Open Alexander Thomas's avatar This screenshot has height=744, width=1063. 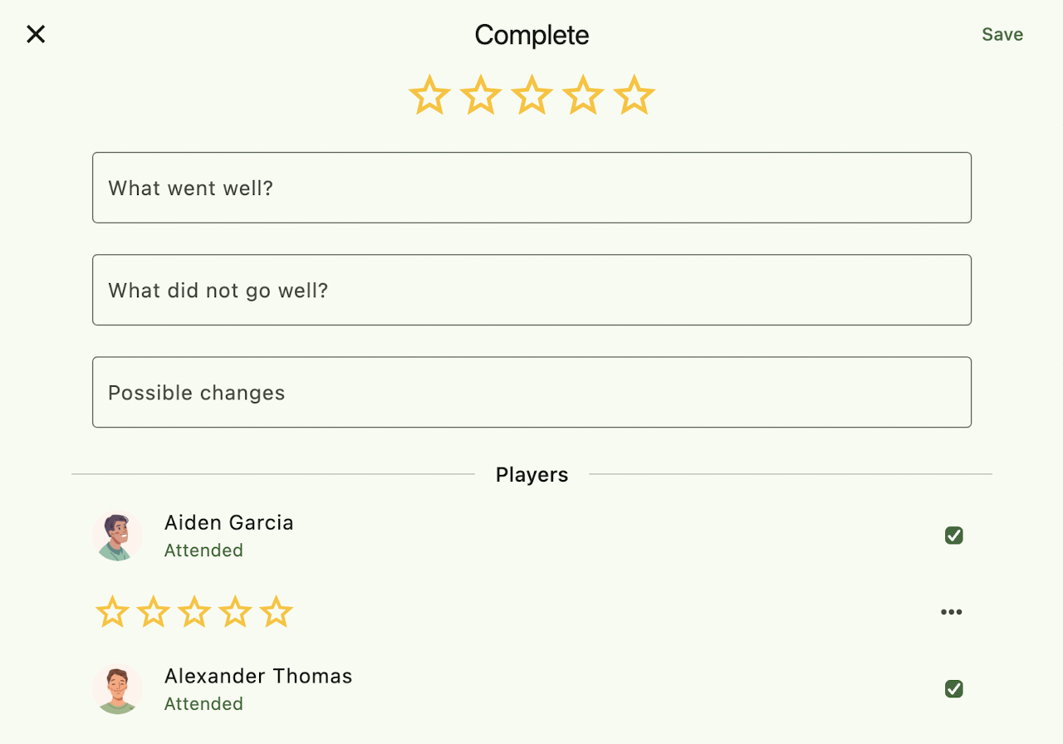pyautogui.click(x=117, y=689)
